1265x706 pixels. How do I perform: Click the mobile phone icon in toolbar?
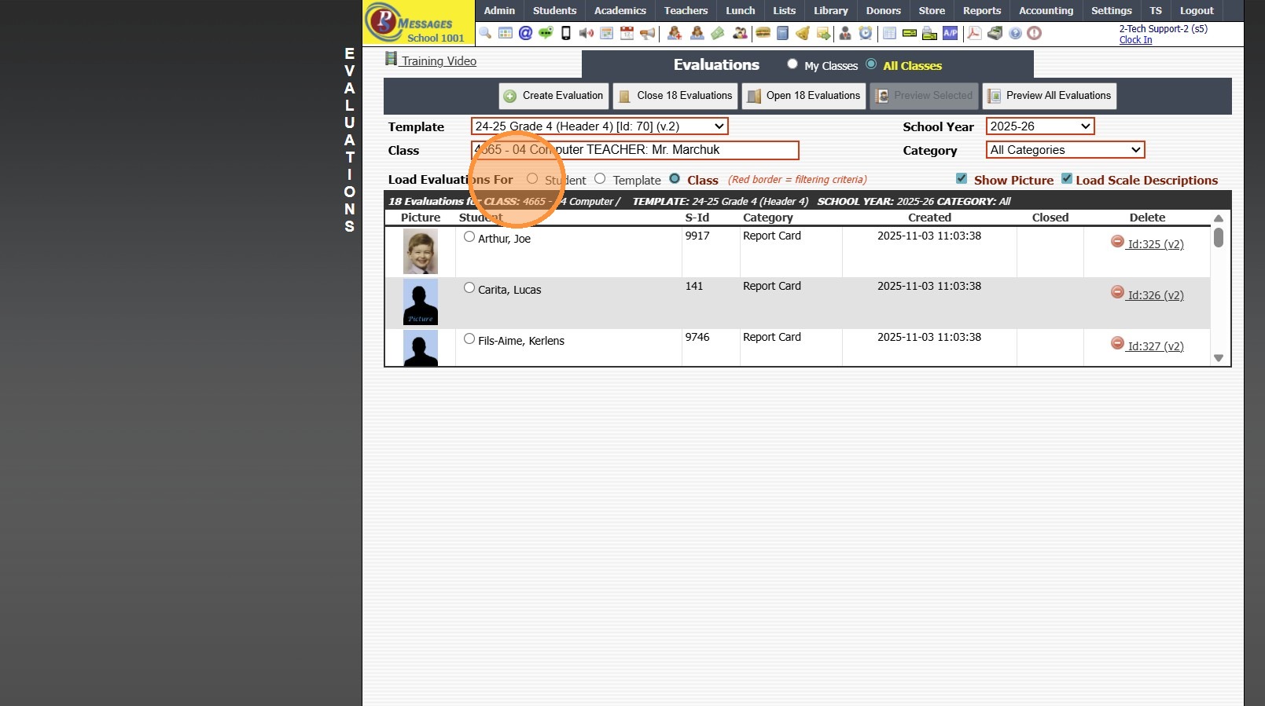point(565,33)
